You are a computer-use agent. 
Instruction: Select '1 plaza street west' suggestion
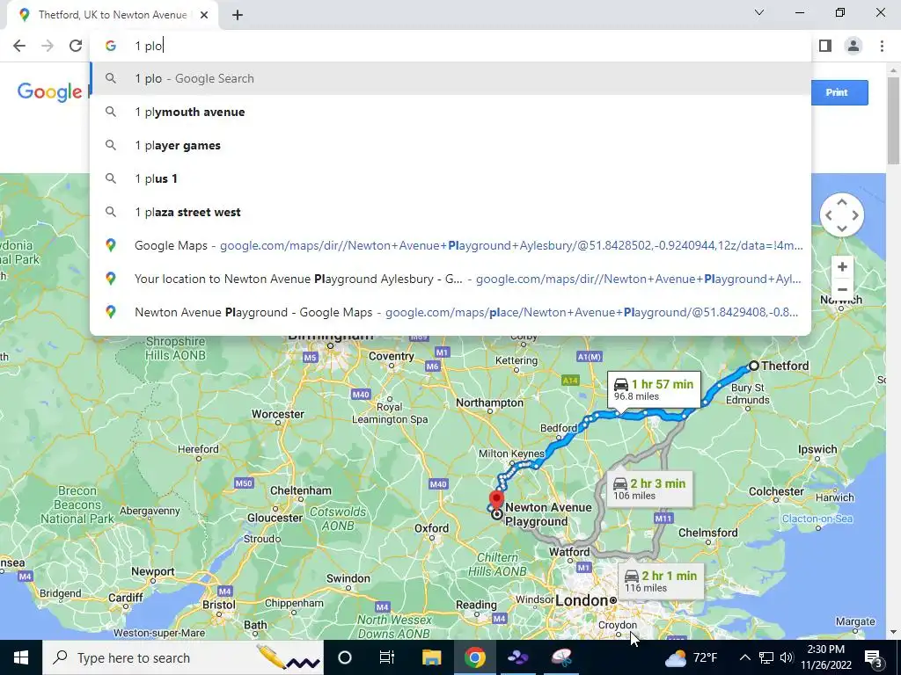450,212
